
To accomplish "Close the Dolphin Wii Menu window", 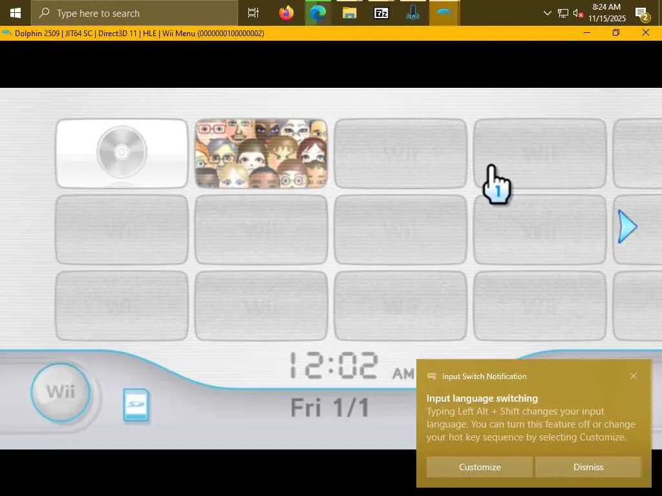I will pos(646,33).
